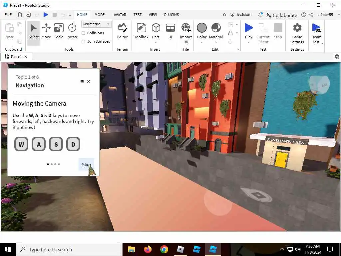Image resolution: width=341 pixels, height=256 pixels.
Task: Activate the Rotate tool
Action: [x=72, y=32]
